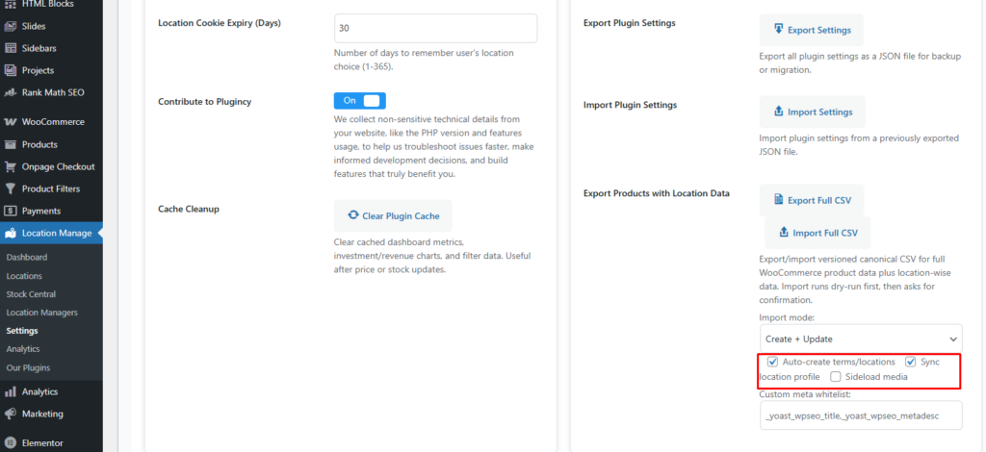
Task: Click the Import Settings button
Action: [x=812, y=112]
